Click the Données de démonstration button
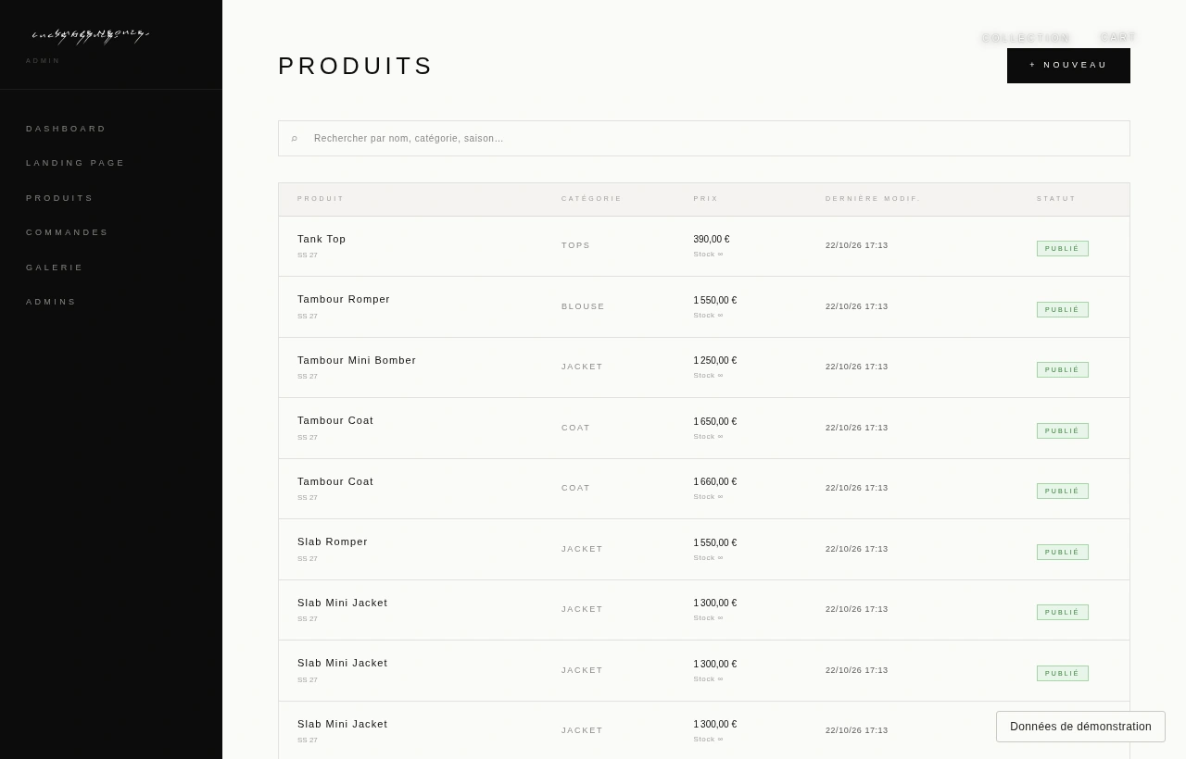Screen dimensions: 1186x759 1080,727
